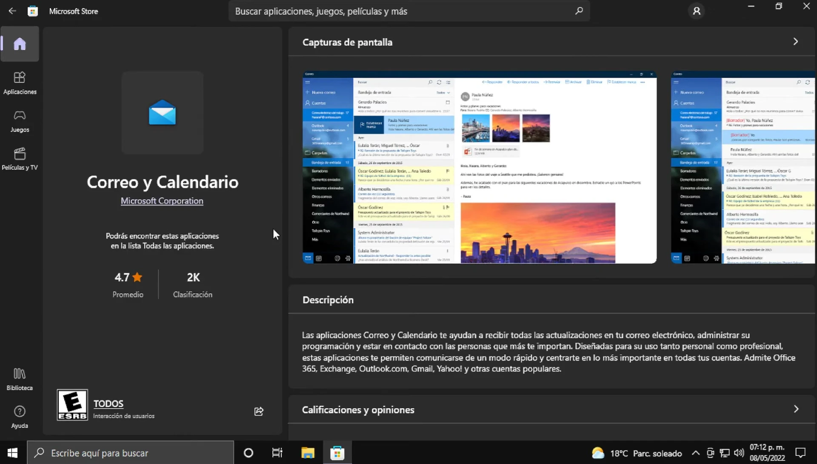Open the Microsoft Corporation publisher link
The image size is (817, 464).
[162, 201]
